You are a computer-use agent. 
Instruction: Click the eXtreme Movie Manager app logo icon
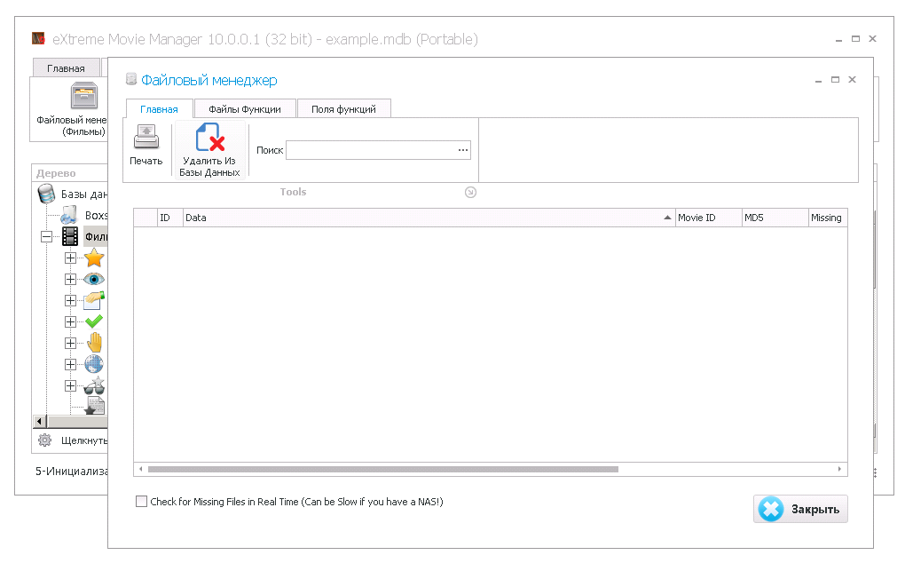38,39
